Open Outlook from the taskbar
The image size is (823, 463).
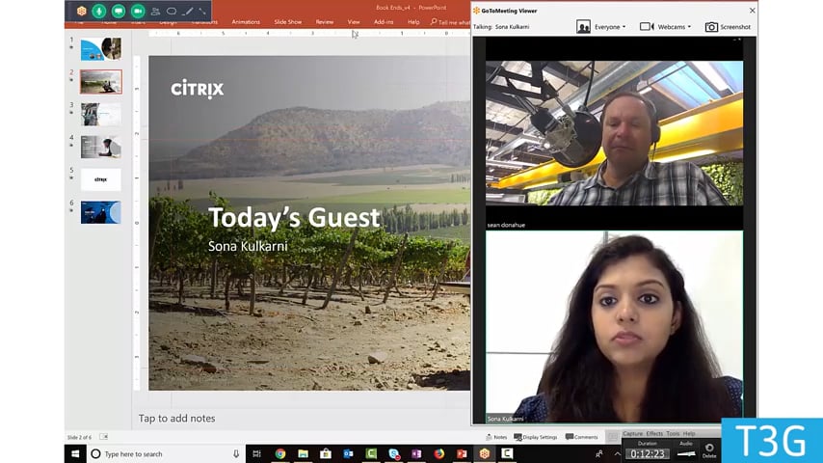348,453
